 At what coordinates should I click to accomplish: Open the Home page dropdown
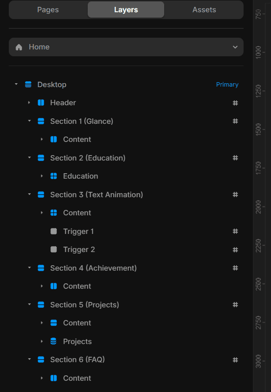tap(126, 47)
